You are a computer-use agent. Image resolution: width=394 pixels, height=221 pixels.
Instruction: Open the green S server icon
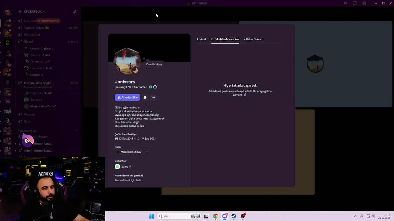[x=7, y=43]
